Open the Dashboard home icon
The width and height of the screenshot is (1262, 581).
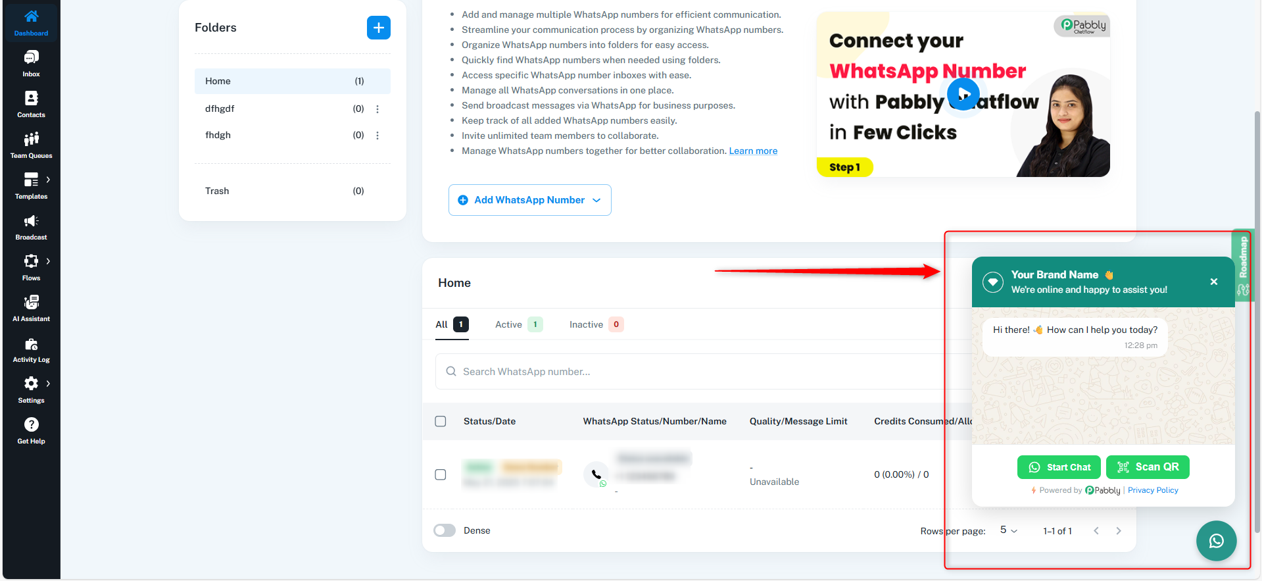tap(31, 16)
